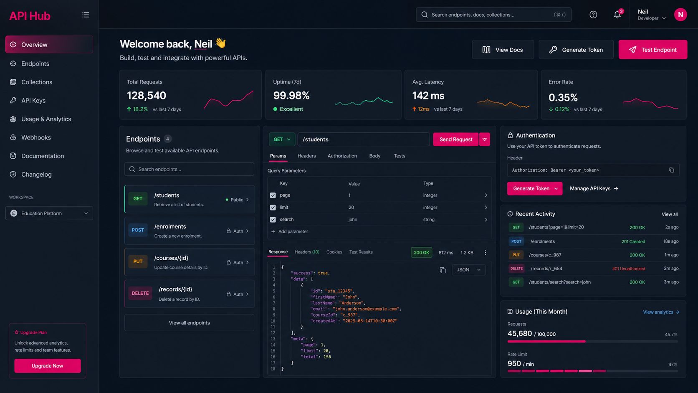Open Manage API Keys link
698x393 pixels.
(x=594, y=188)
